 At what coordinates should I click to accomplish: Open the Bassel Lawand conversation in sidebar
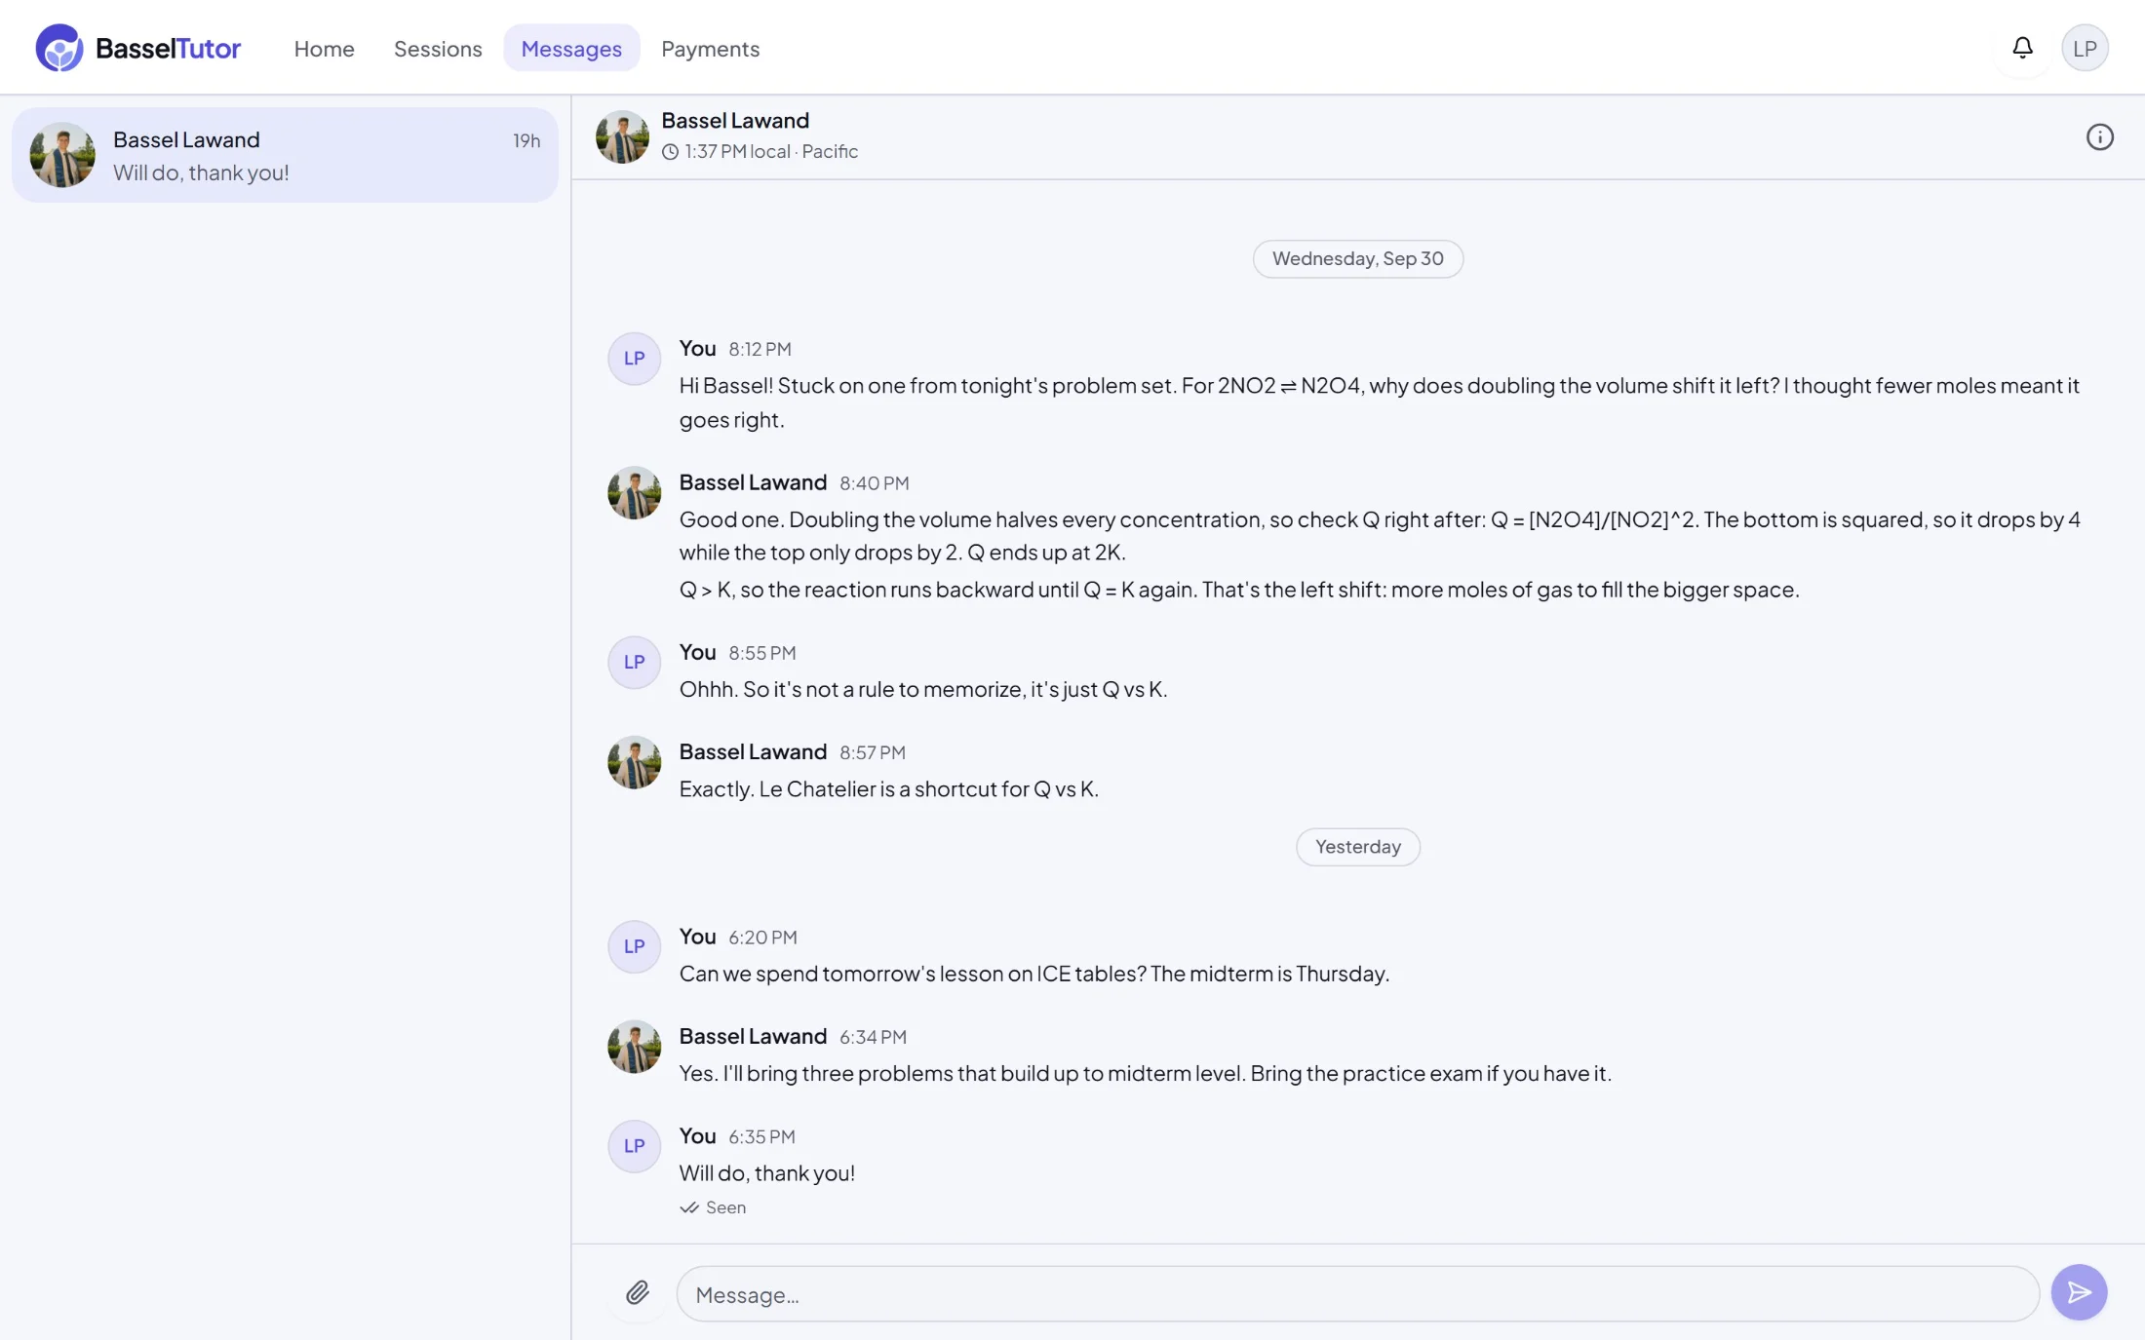pyautogui.click(x=285, y=155)
